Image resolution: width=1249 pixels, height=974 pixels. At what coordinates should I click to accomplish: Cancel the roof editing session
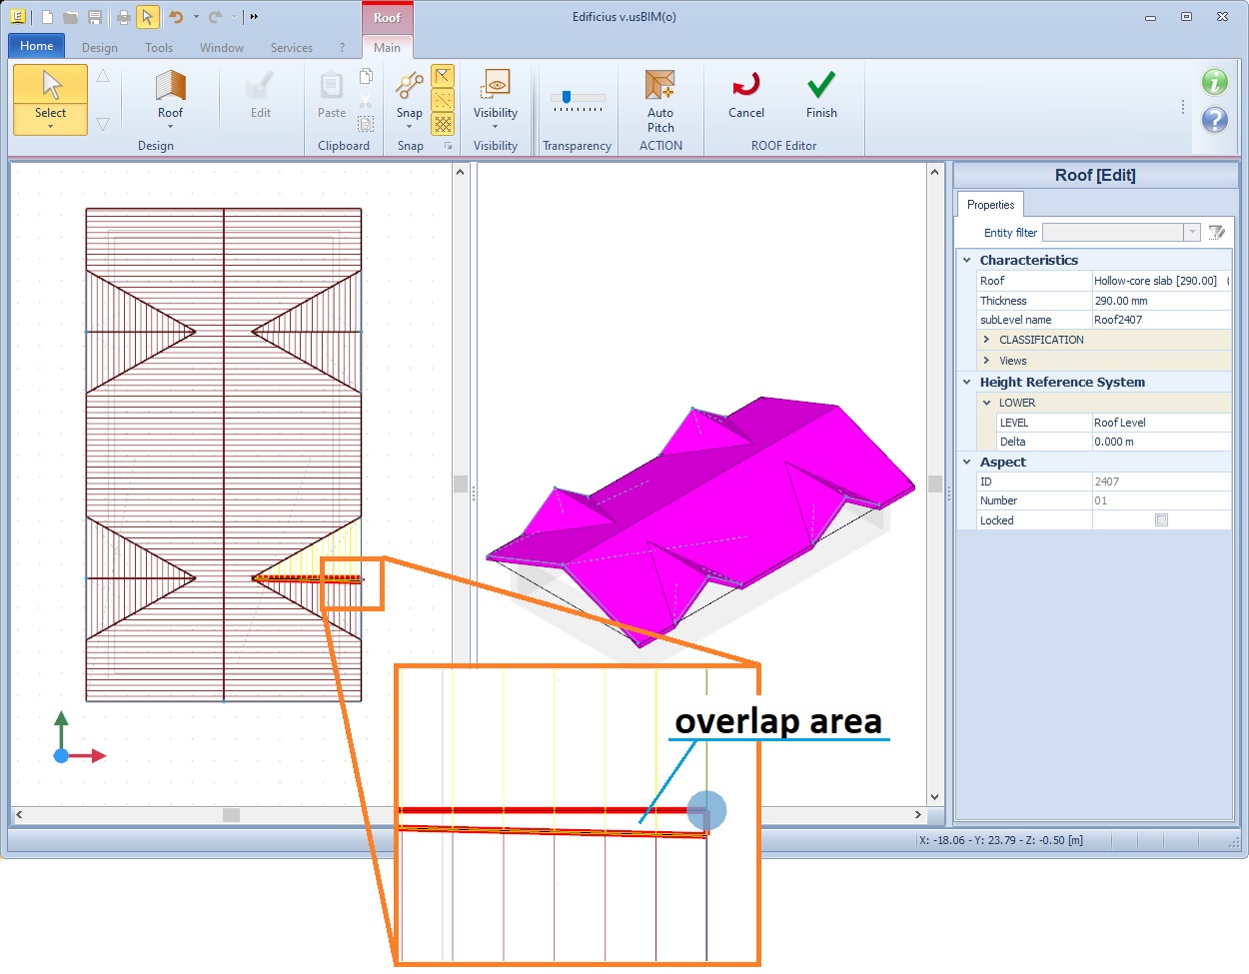pyautogui.click(x=745, y=97)
